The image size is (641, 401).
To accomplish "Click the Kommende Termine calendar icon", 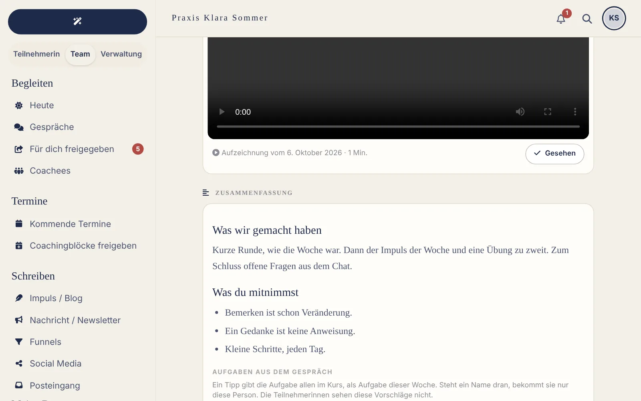I will (x=19, y=224).
